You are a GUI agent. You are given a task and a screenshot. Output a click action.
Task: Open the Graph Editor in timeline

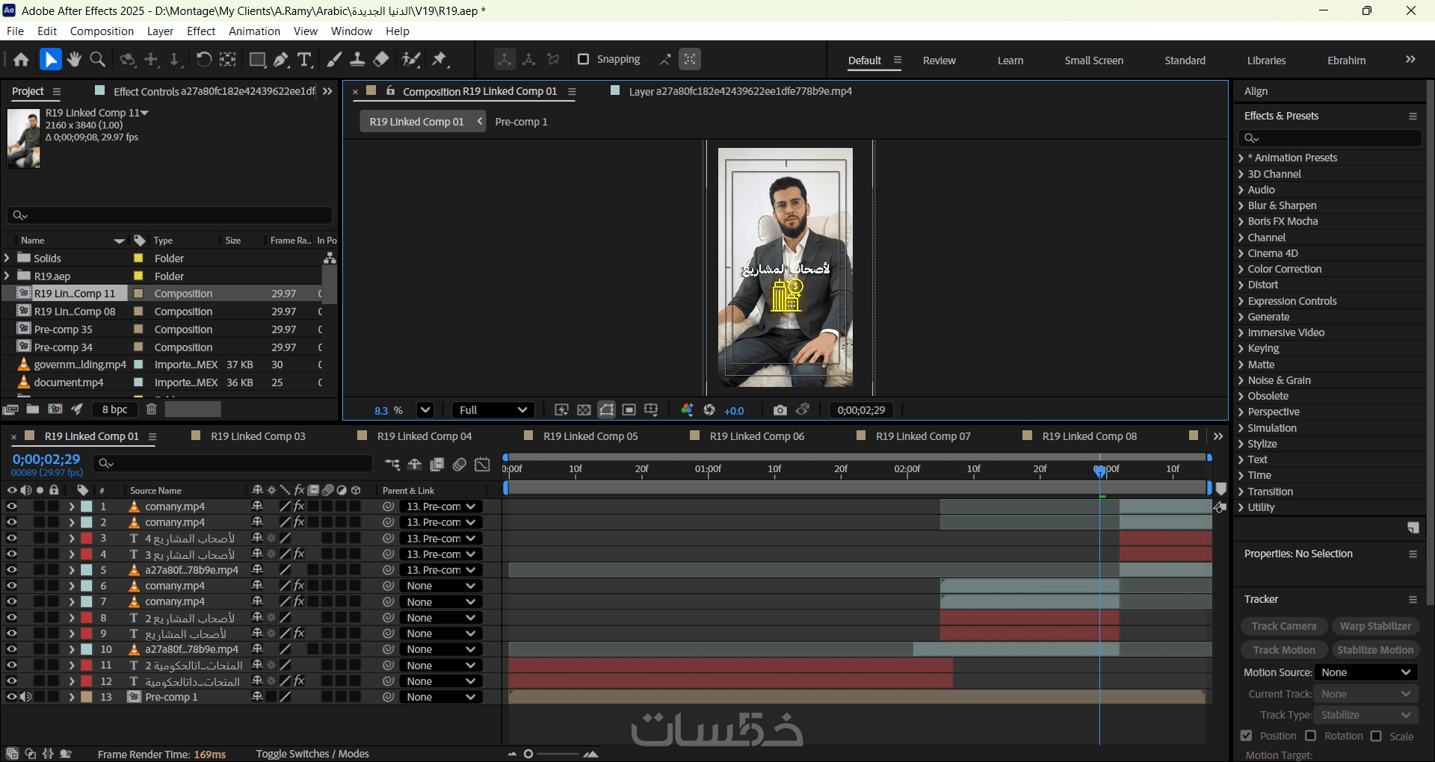pyautogui.click(x=483, y=465)
